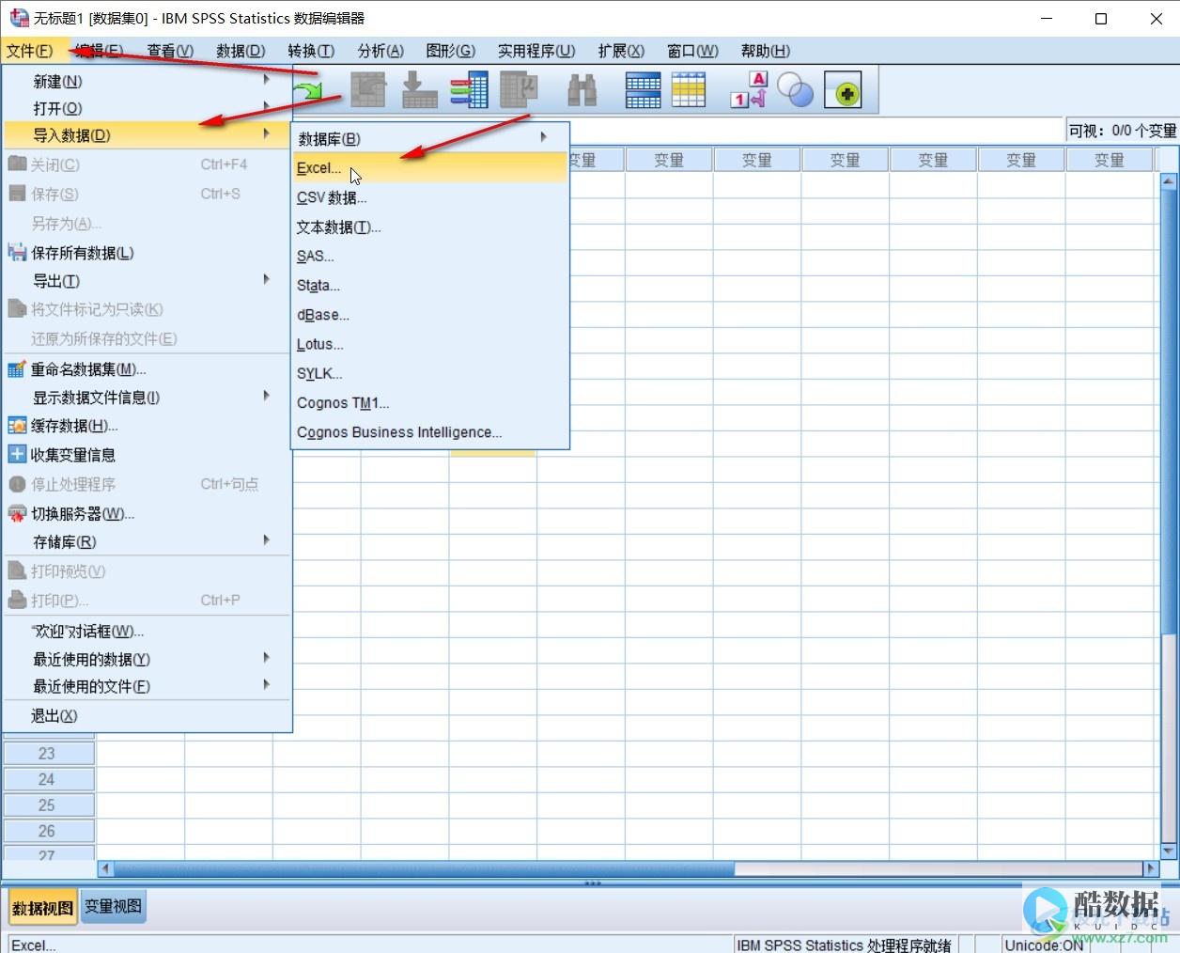Open the 分析(A) menu
This screenshot has height=953, width=1180.
[380, 51]
